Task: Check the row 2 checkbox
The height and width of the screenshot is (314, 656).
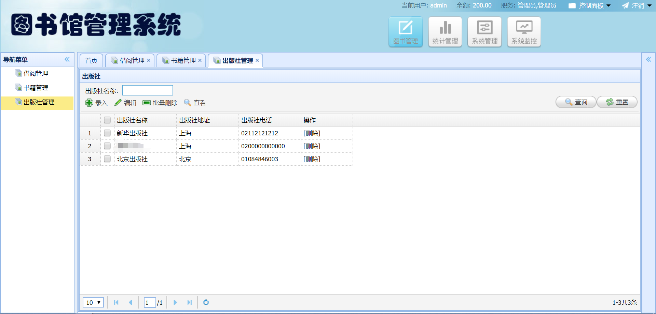Action: click(107, 146)
